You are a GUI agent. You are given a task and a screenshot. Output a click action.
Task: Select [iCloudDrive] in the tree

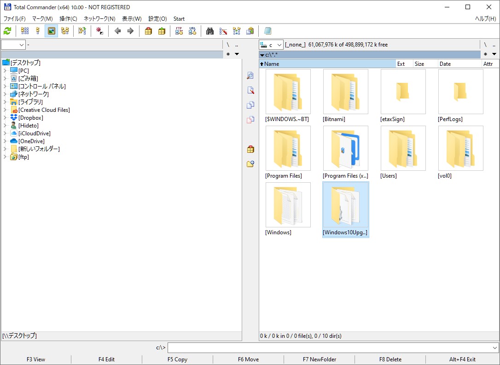coord(35,133)
